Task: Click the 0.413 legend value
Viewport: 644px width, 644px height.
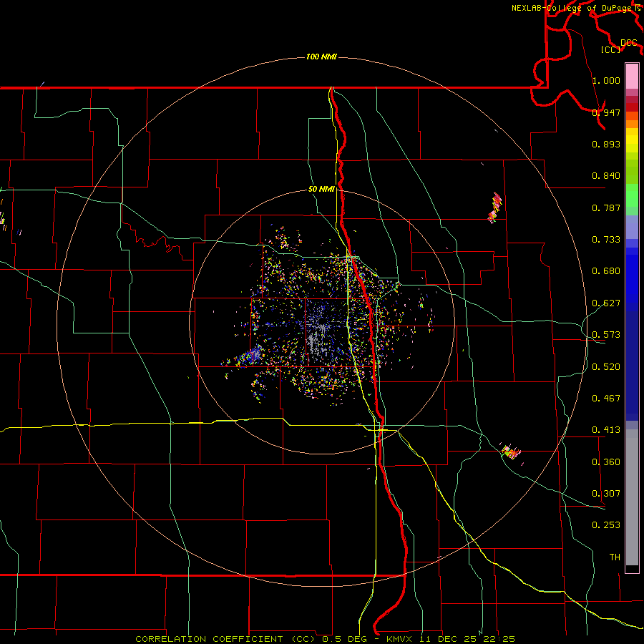Action: point(606,430)
